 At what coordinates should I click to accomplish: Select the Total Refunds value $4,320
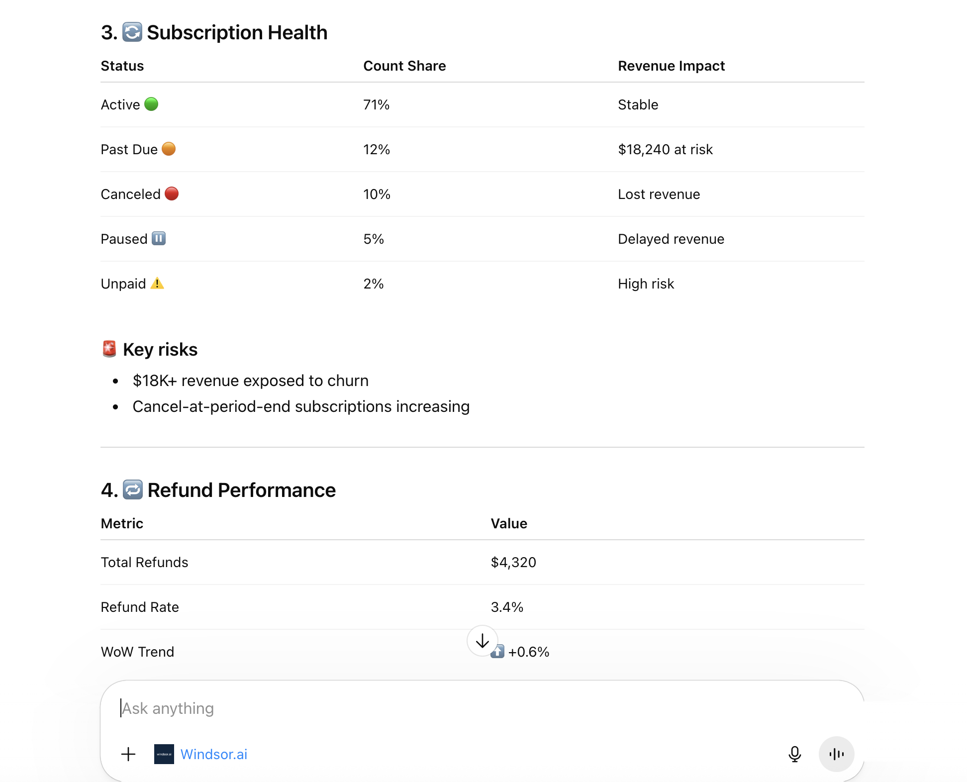(x=513, y=562)
